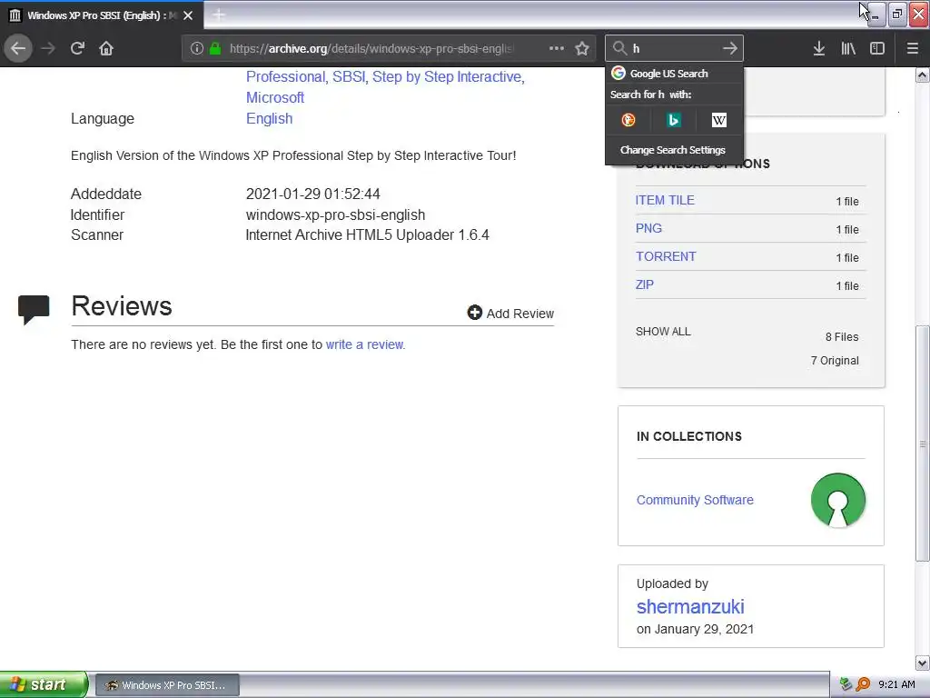Click the search arrow go button
The width and height of the screenshot is (930, 698).
coord(730,48)
